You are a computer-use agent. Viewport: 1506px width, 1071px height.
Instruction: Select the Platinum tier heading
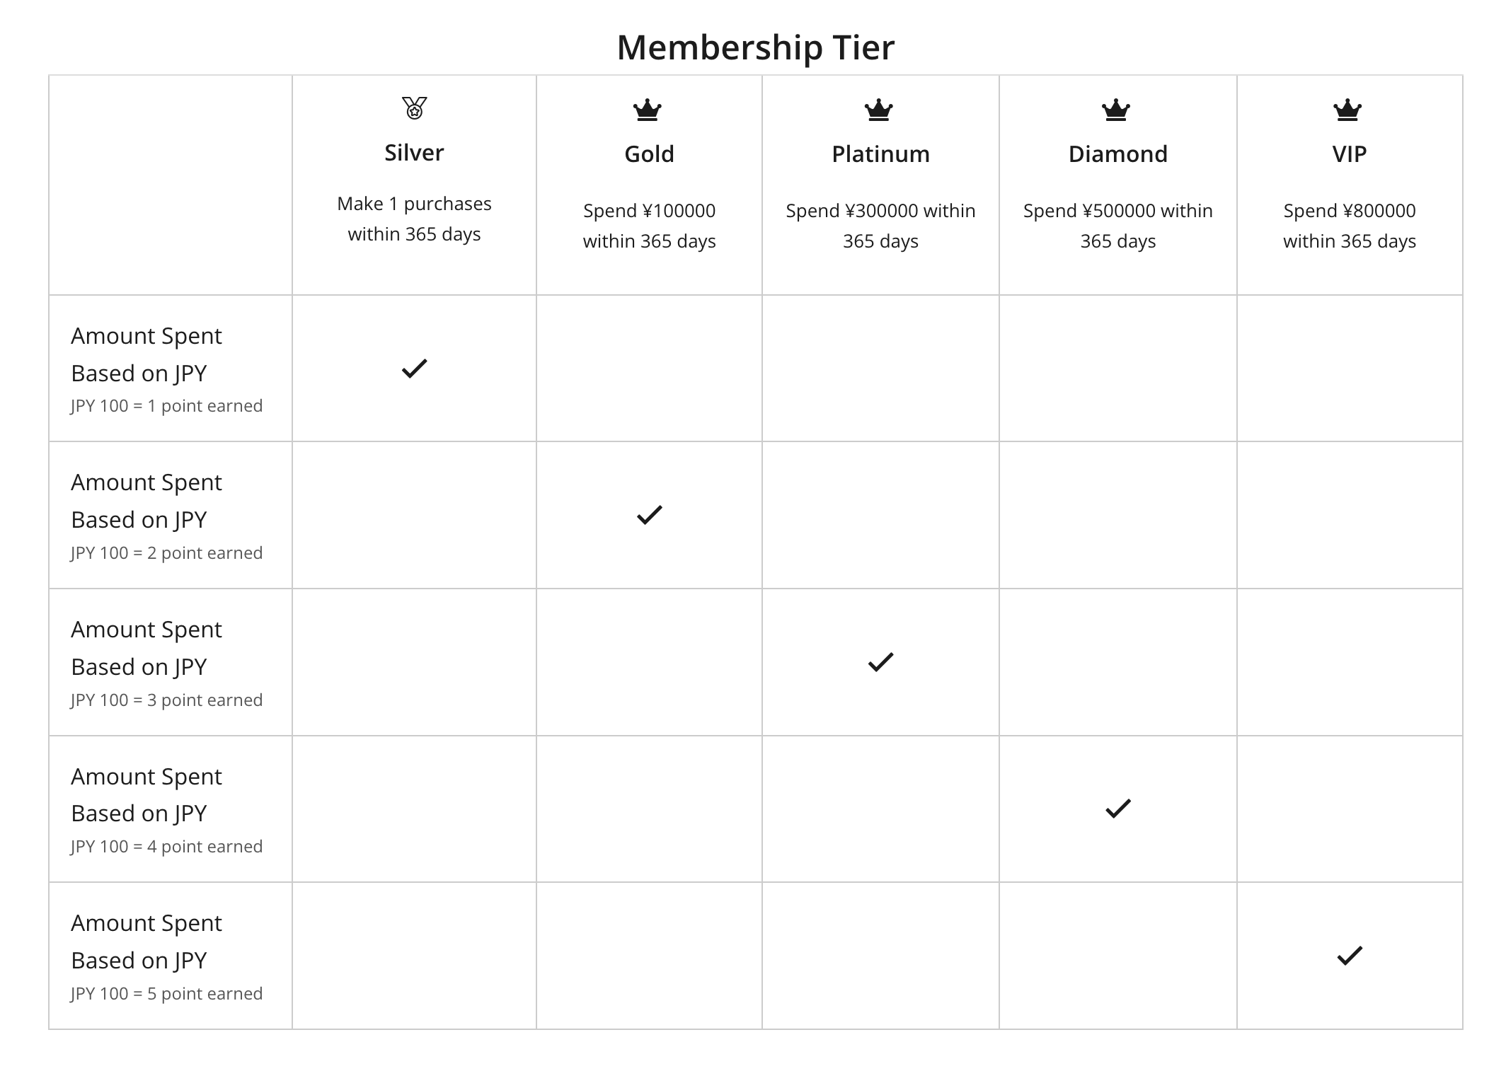click(880, 154)
